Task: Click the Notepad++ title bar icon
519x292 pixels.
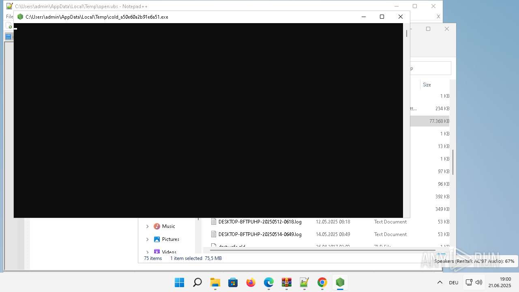Action: point(9,6)
